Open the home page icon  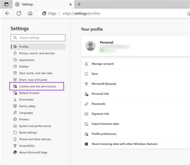click(30, 13)
